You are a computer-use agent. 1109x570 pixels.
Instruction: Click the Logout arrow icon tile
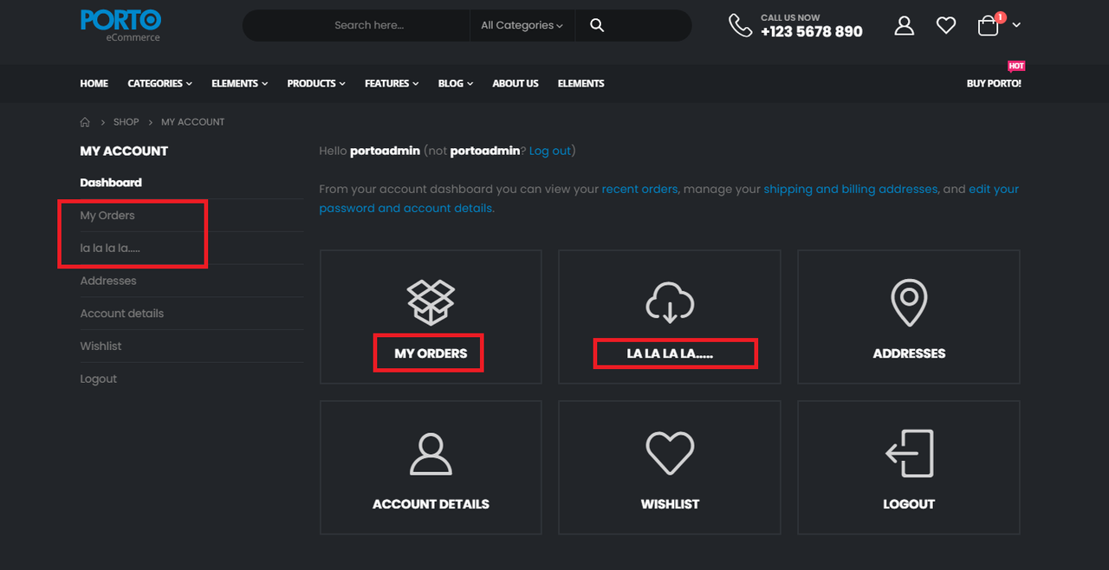(x=909, y=453)
